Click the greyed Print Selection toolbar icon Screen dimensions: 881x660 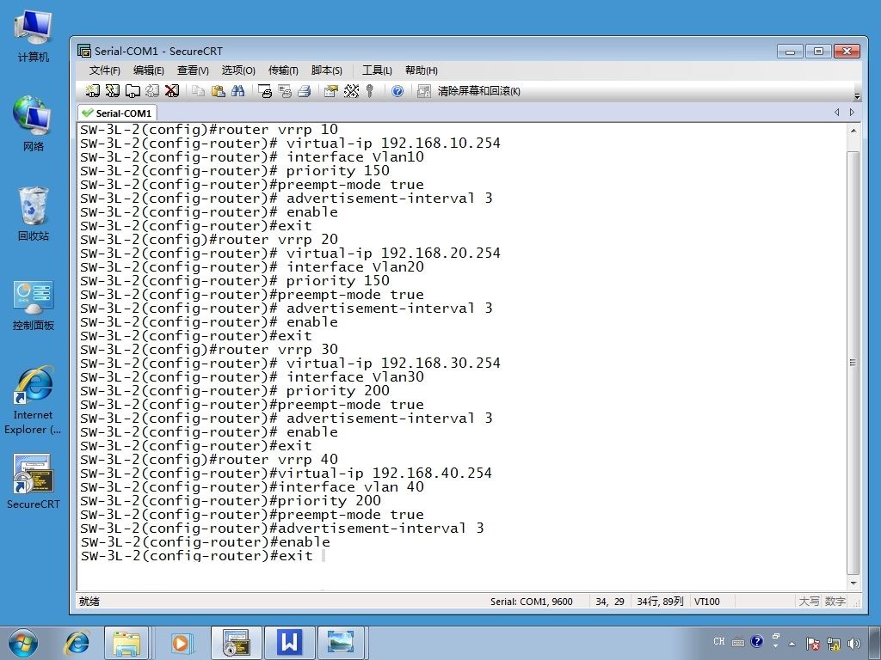pos(285,91)
